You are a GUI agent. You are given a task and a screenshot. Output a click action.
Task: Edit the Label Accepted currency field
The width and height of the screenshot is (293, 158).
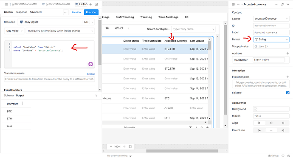[271, 33]
